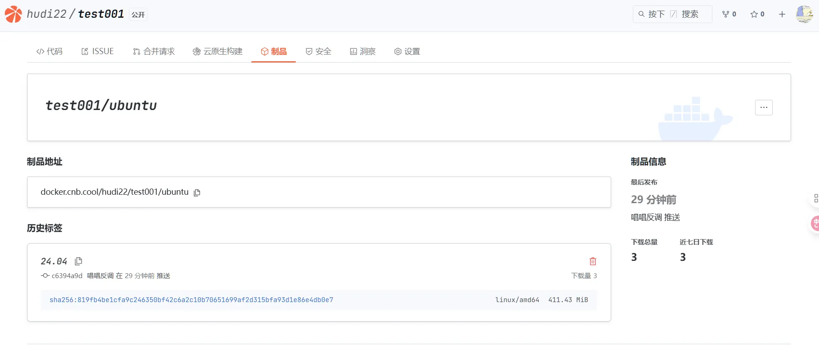The width and height of the screenshot is (819, 346).
Task: Click the linux/amd64 platform text
Action: [x=517, y=300]
